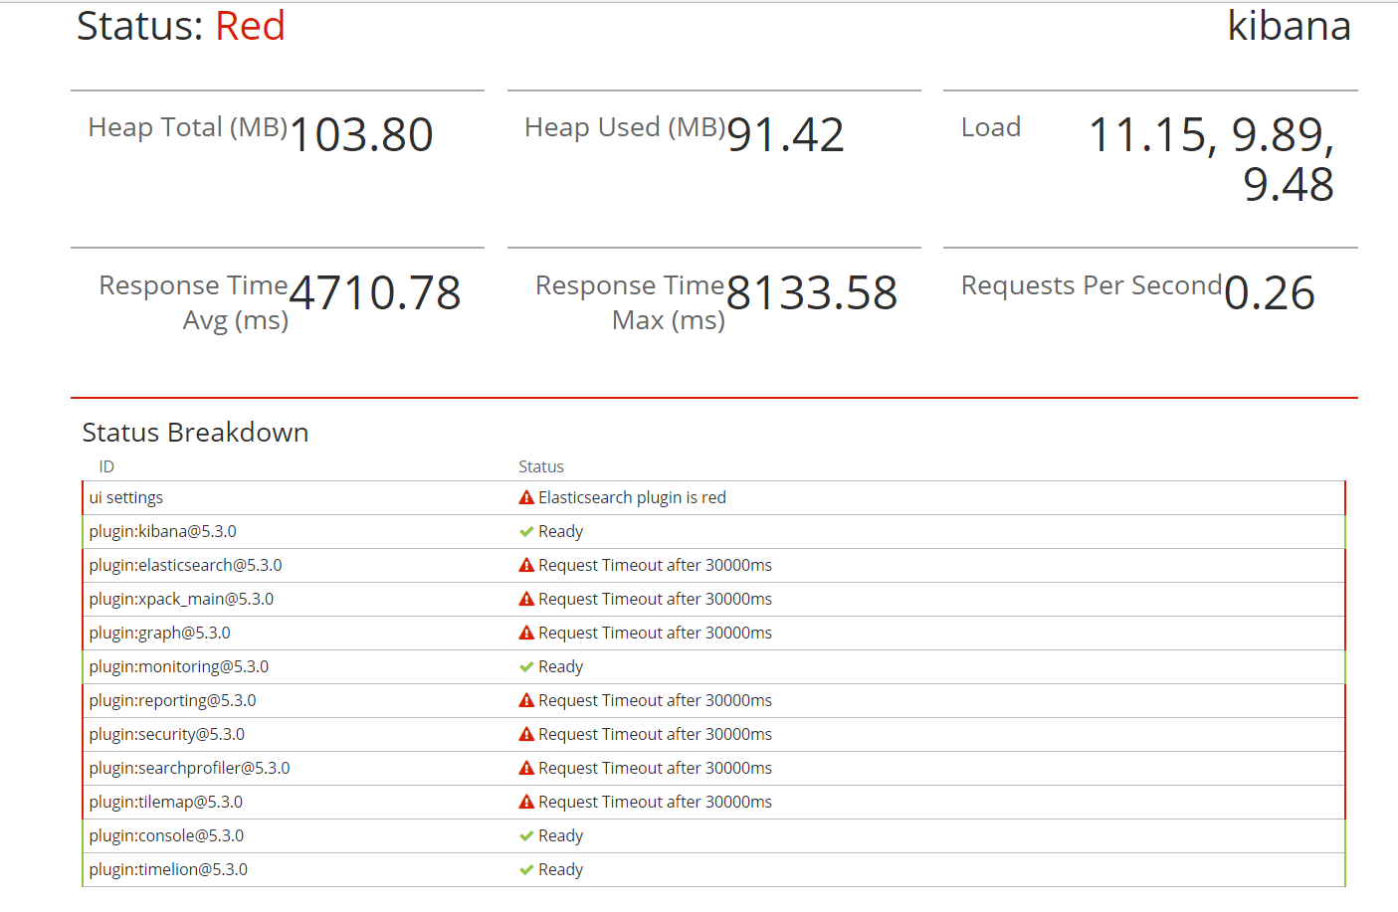Screen dimensions: 1398x912
Task: Select the plugin:console@5.3.0 ID text
Action: pyautogui.click(x=166, y=835)
